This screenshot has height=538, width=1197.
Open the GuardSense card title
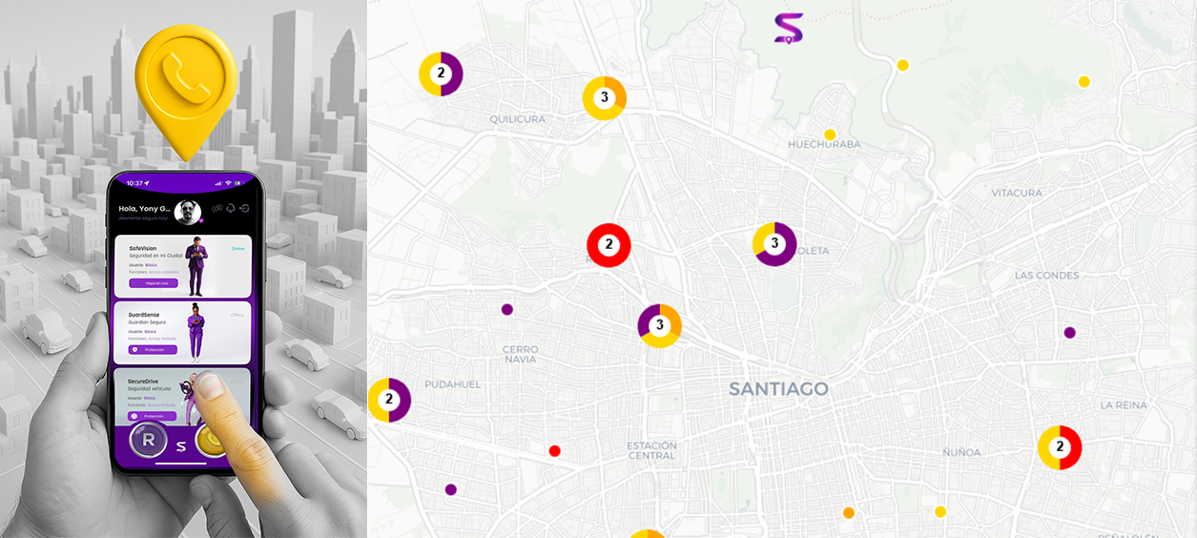tap(144, 314)
